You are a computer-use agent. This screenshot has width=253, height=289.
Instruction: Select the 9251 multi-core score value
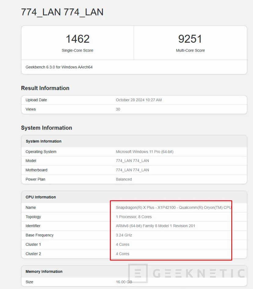coord(190,39)
